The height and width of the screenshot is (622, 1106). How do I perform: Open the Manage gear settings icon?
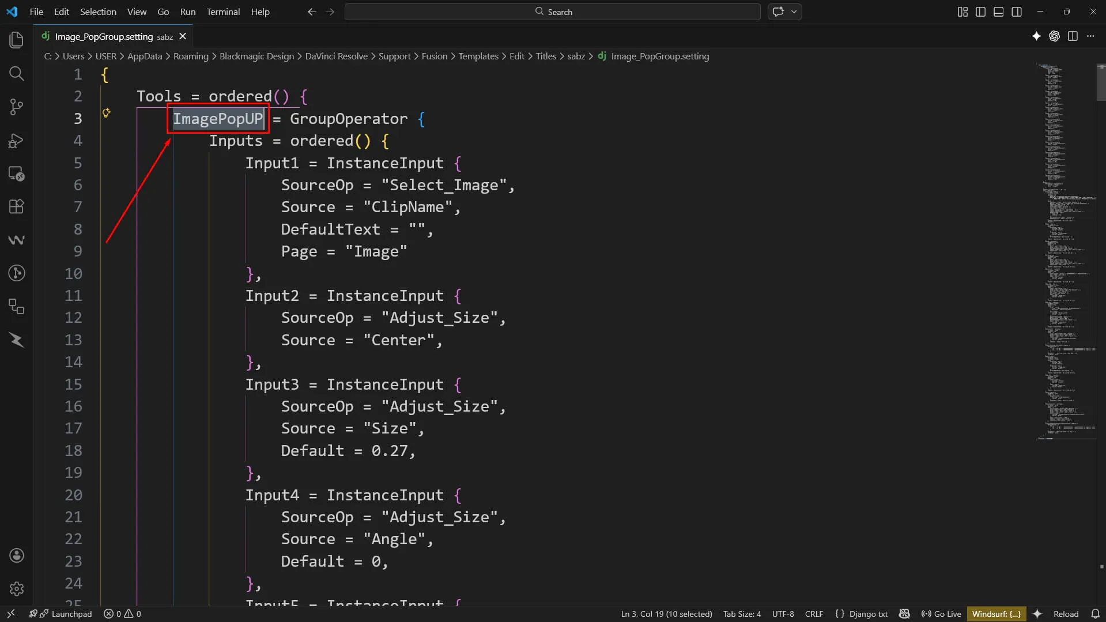pyautogui.click(x=16, y=589)
